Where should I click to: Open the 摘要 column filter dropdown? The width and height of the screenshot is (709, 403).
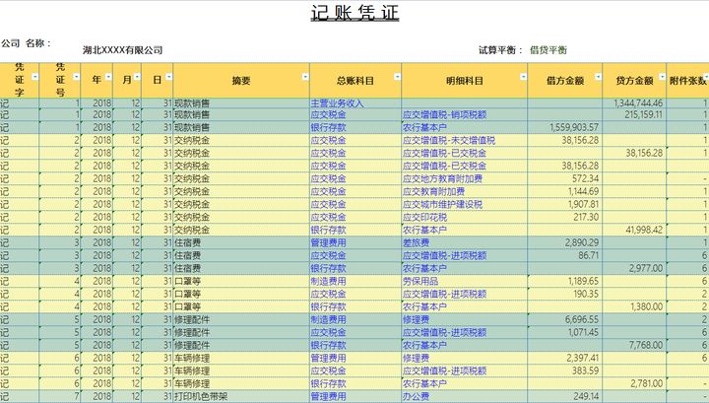coord(305,77)
